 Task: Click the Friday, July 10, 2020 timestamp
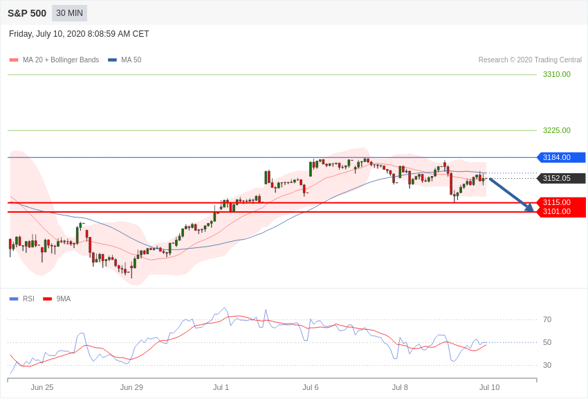pyautogui.click(x=79, y=34)
